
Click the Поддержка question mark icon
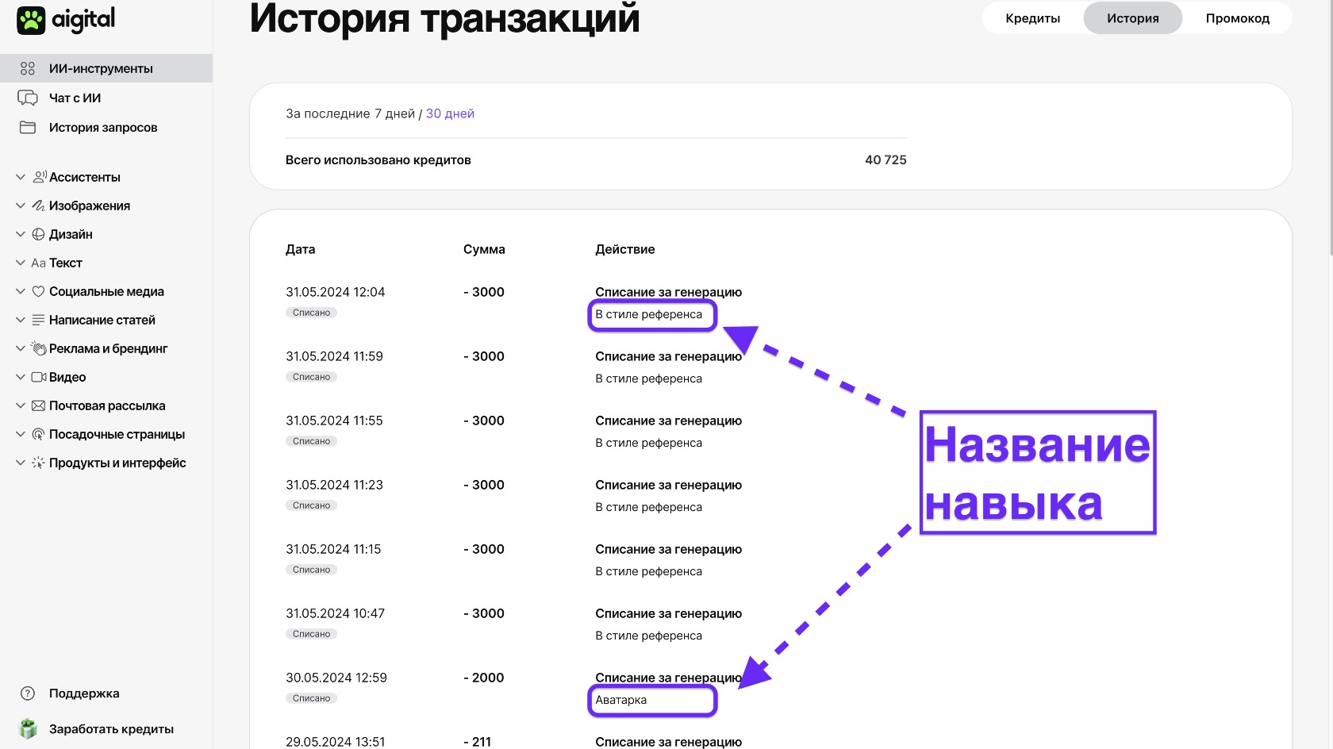(x=28, y=693)
